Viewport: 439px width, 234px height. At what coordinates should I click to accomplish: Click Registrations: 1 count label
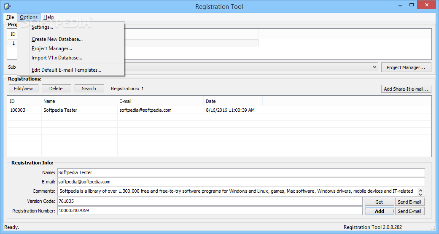tap(127, 89)
